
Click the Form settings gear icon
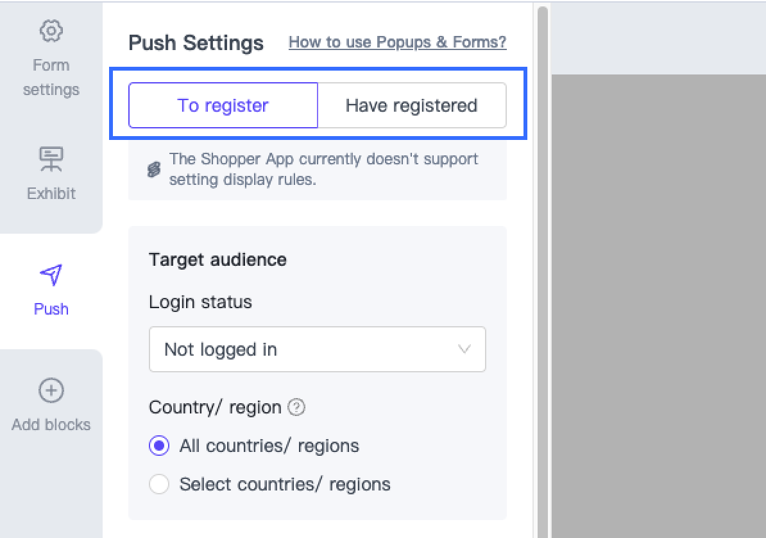coord(51,31)
